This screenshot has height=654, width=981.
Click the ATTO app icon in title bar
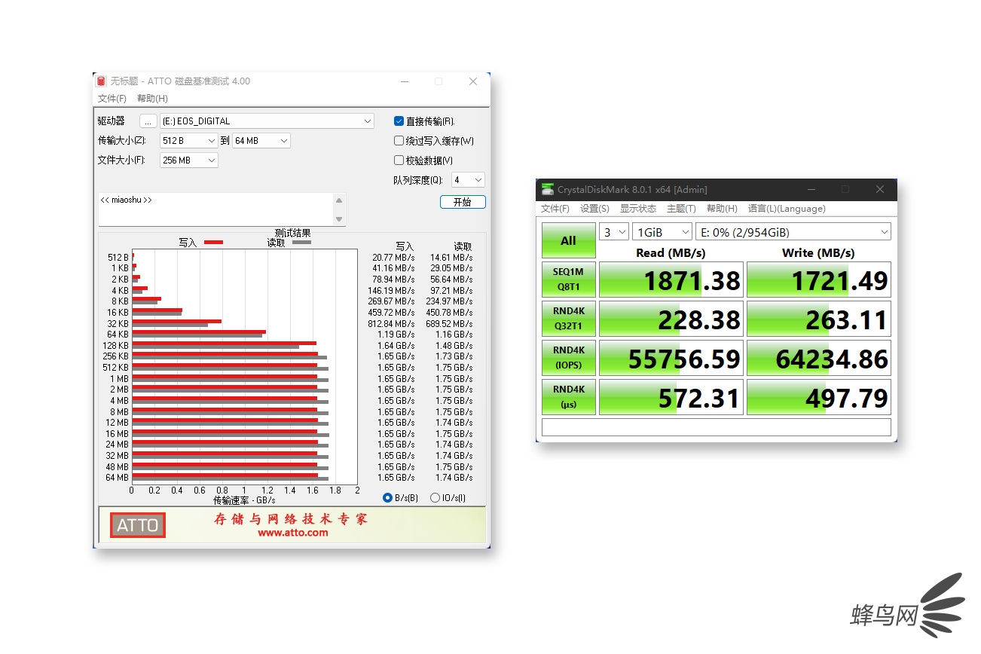(x=102, y=81)
